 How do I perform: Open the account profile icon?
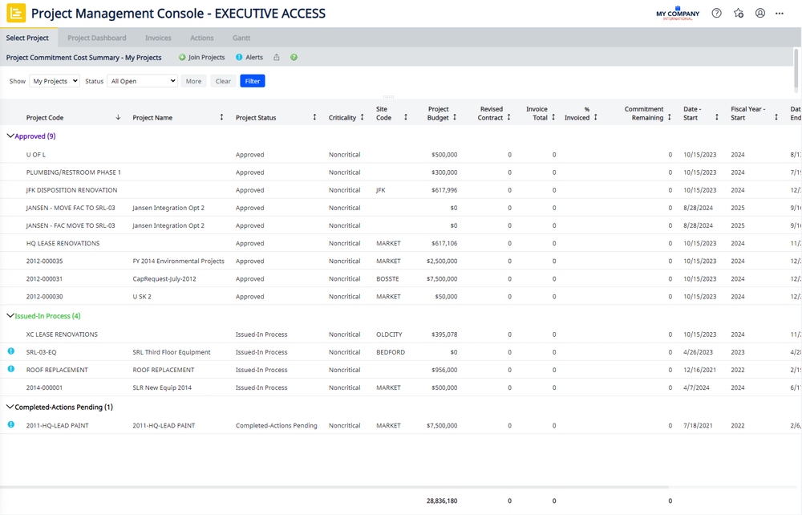[760, 12]
